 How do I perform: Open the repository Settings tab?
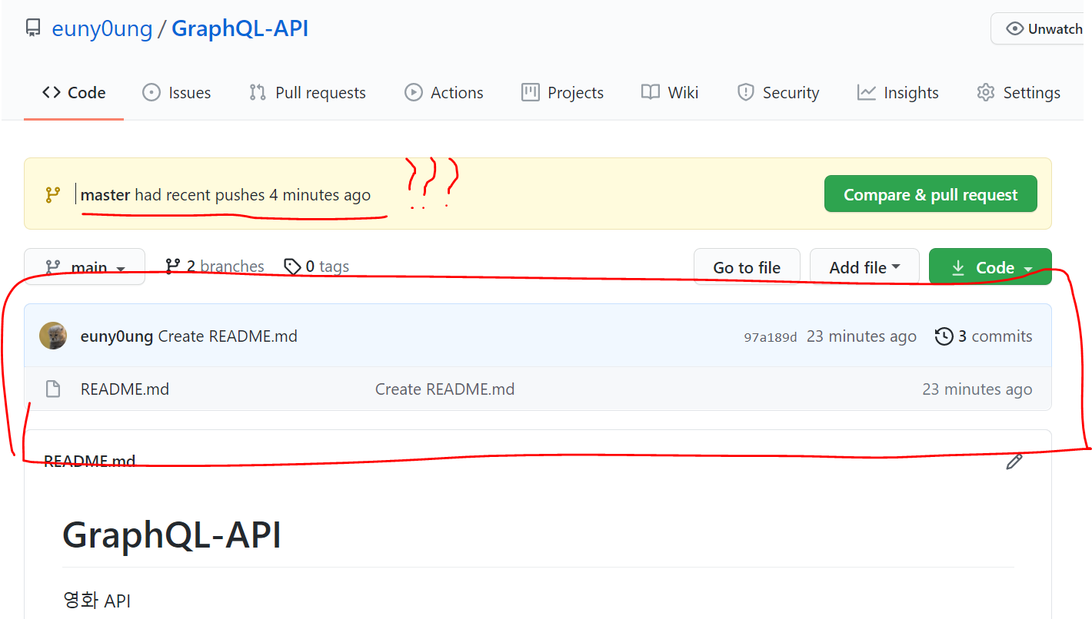coord(1018,93)
